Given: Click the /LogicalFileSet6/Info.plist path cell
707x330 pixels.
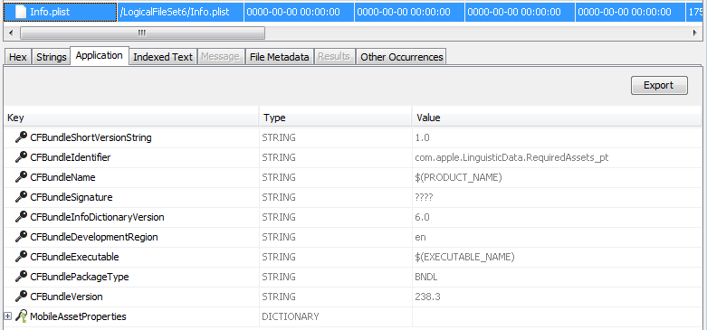Looking at the screenshot, I should point(180,12).
